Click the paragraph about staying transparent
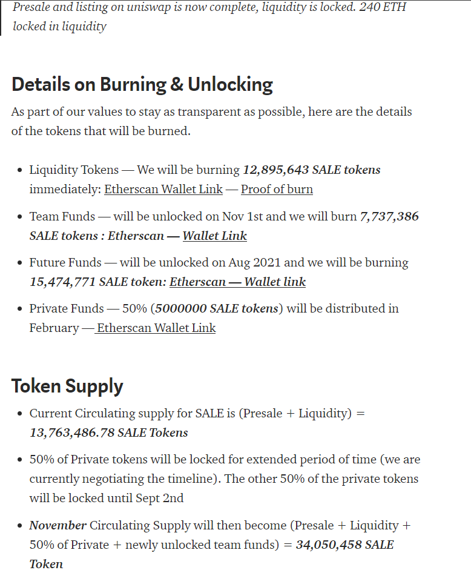Viewport: 471px width, 570px height. (211, 121)
